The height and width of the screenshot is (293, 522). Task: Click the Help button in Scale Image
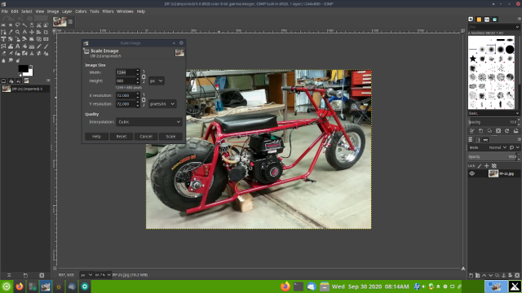(96, 137)
